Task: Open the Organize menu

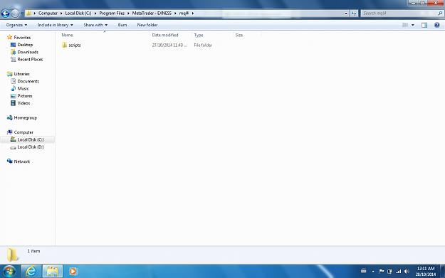Action: 16,25
